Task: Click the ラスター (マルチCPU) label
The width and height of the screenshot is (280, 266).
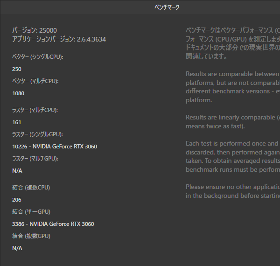Action: pyautogui.click(x=35, y=110)
